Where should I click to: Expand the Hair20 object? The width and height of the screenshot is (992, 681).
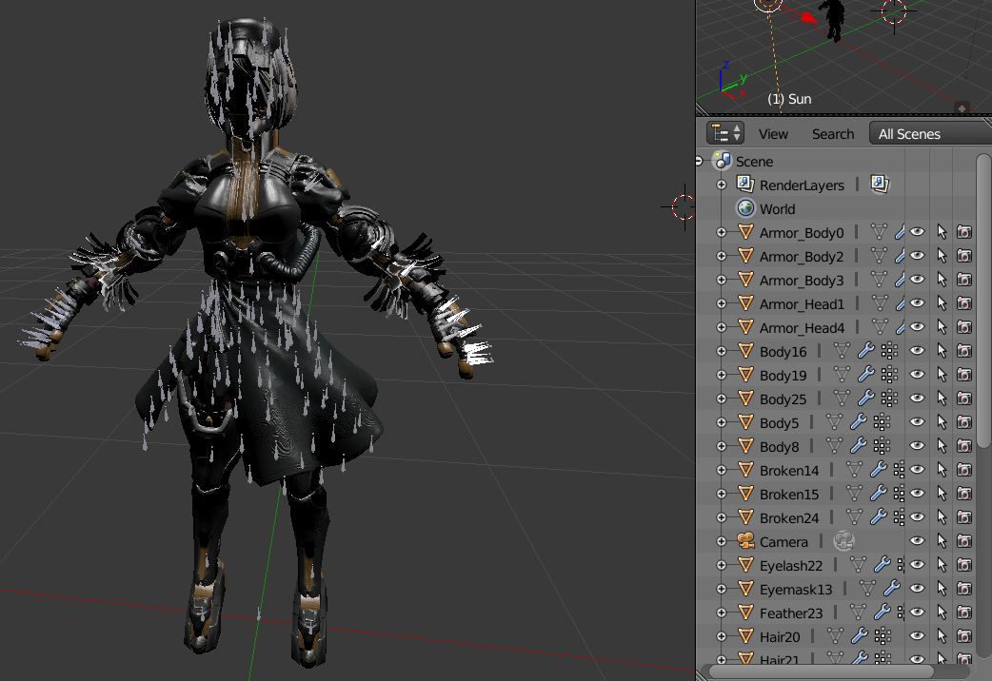[x=722, y=636]
